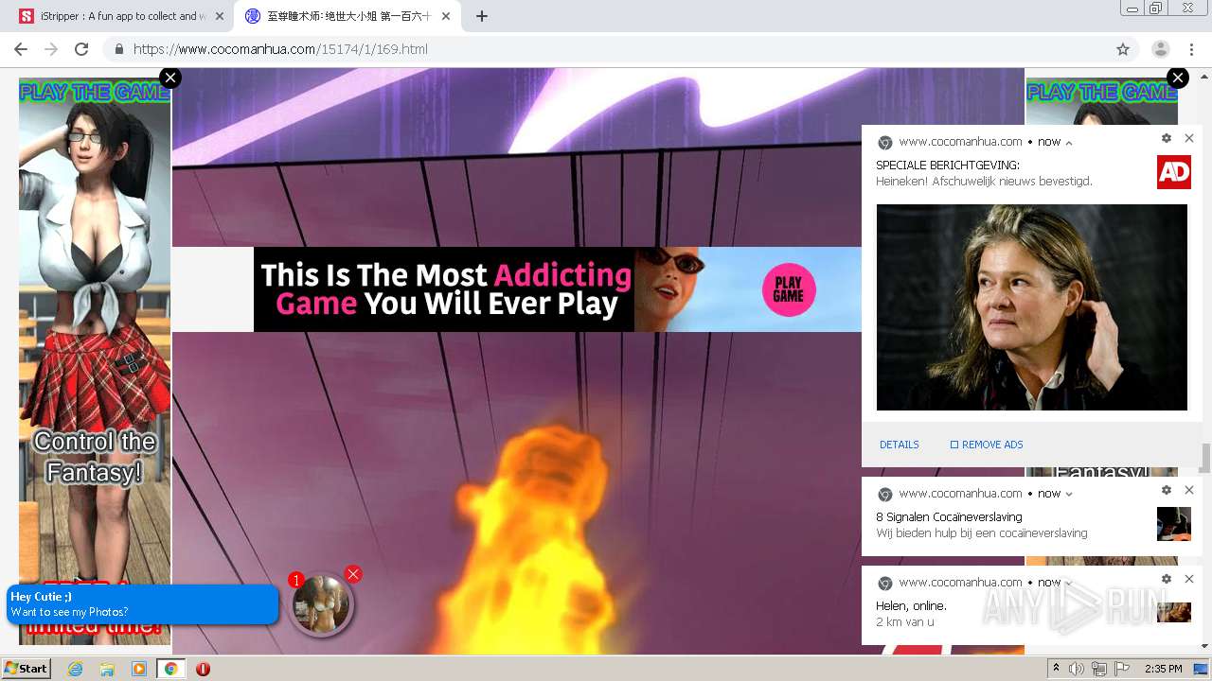This screenshot has width=1212, height=681.
Task: Click the page vertical scrollbar thumb
Action: pyautogui.click(x=1205, y=457)
